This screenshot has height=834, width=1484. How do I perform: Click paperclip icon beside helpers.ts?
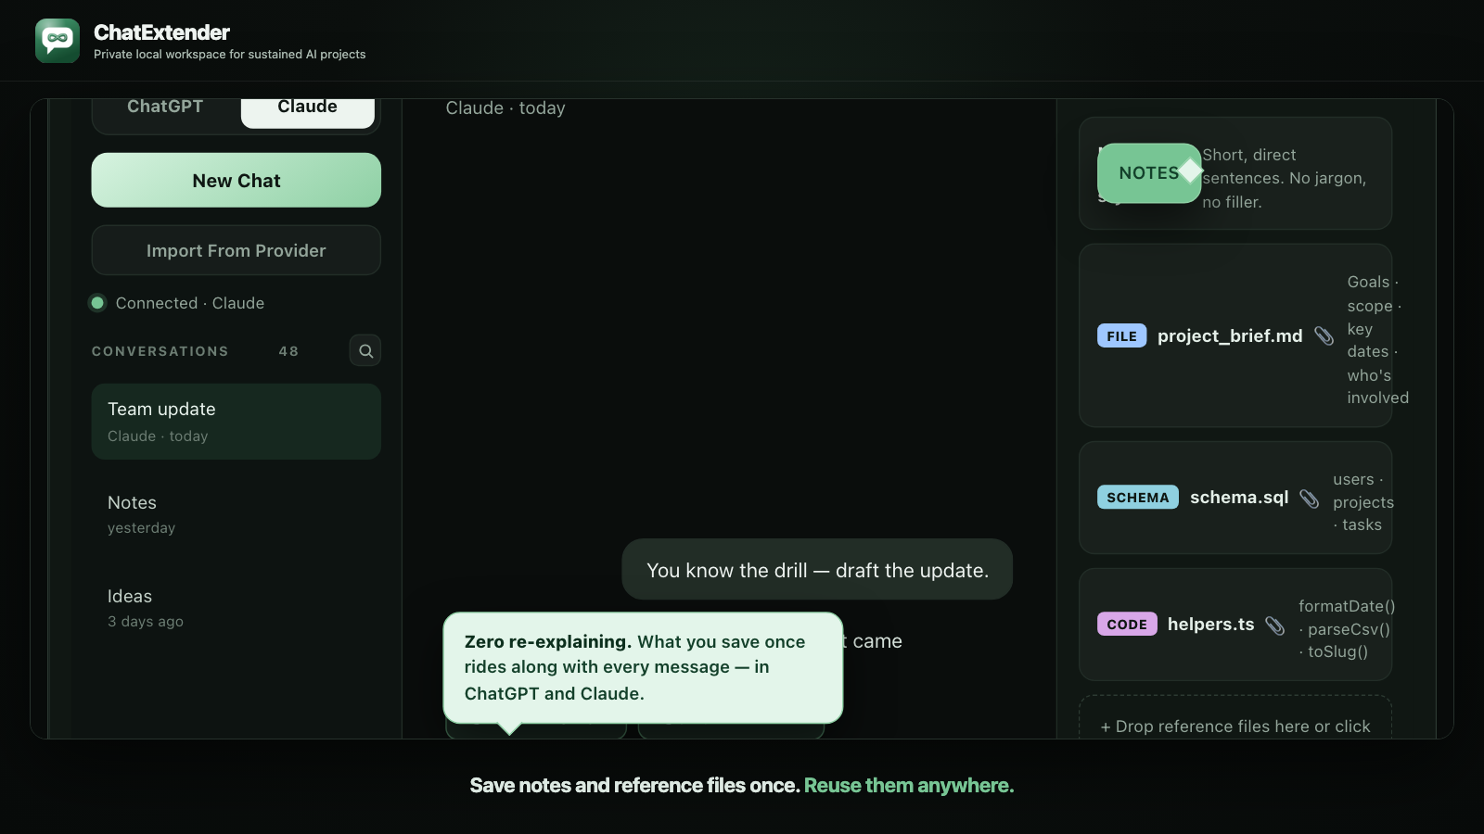(x=1275, y=626)
